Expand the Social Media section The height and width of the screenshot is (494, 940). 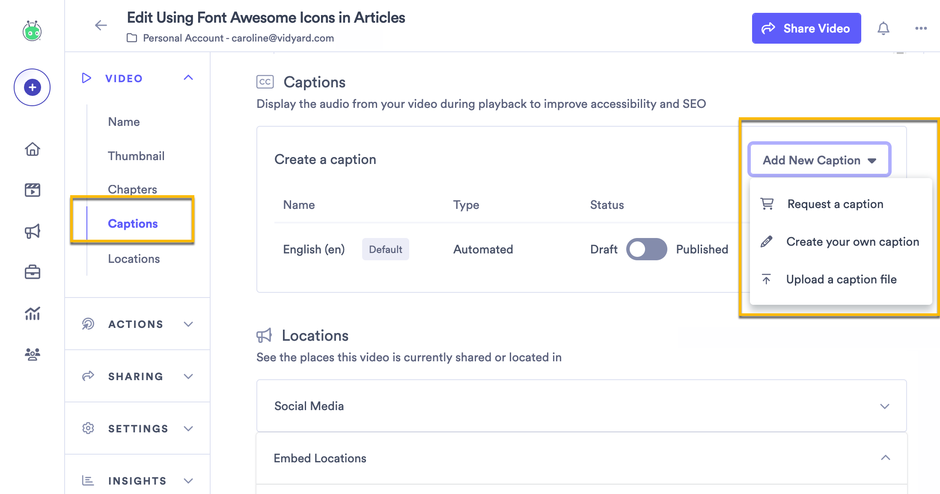coord(884,406)
